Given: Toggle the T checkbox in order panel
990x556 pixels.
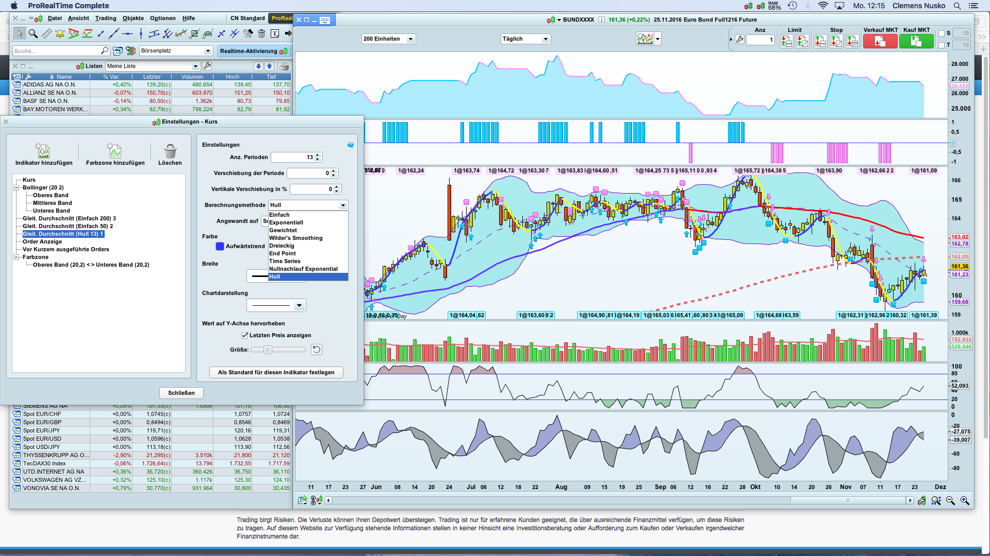Looking at the screenshot, I should coord(942,45).
